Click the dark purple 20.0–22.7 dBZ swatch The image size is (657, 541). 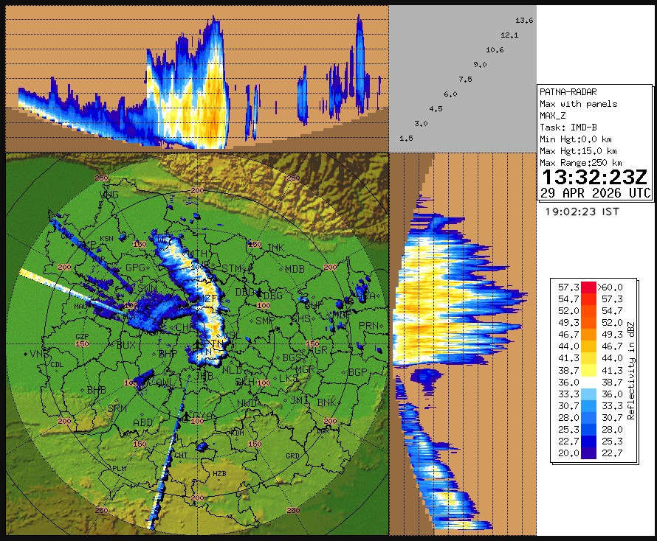[x=588, y=453]
